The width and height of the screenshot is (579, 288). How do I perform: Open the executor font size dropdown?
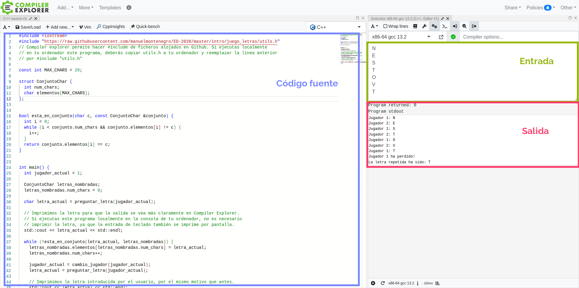[x=374, y=26]
